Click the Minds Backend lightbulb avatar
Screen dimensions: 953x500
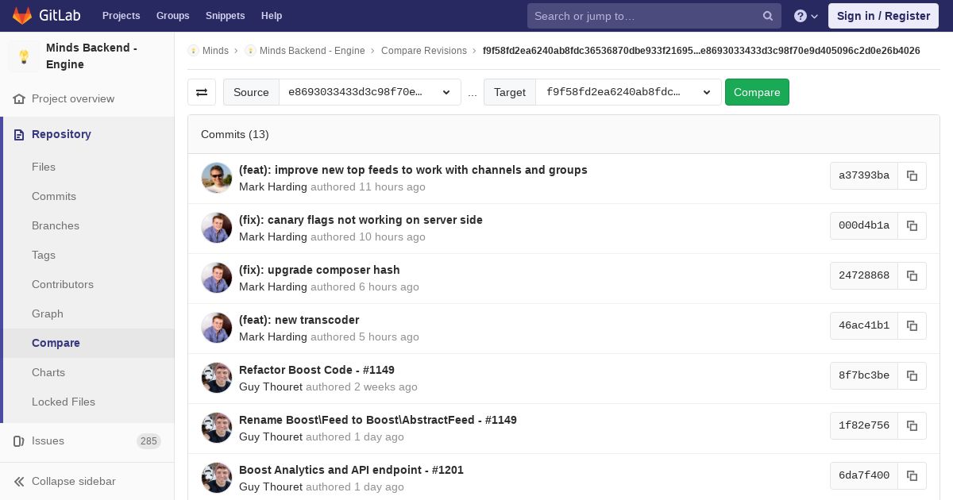tap(24, 56)
